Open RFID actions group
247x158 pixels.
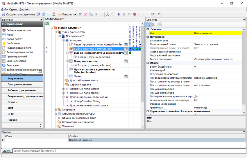22,114
